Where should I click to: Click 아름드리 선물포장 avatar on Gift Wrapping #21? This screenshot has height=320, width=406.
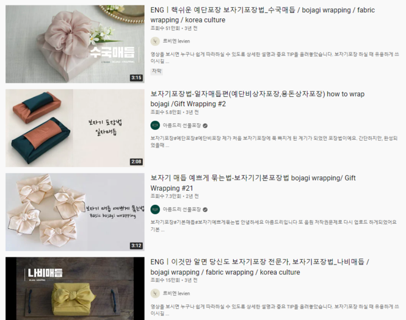[155, 209]
